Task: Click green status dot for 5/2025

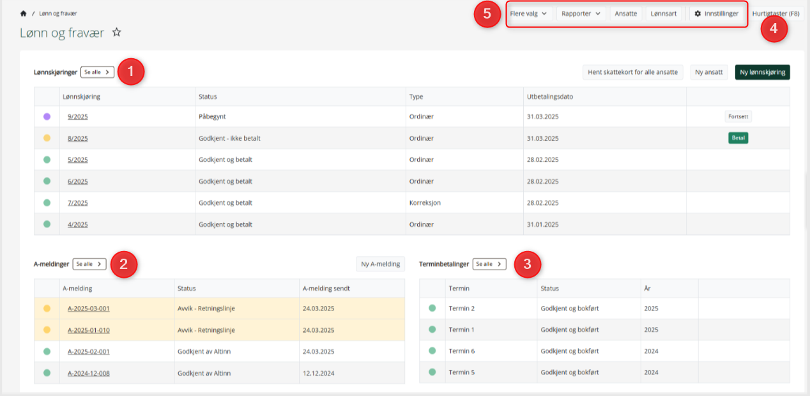Action: point(47,160)
